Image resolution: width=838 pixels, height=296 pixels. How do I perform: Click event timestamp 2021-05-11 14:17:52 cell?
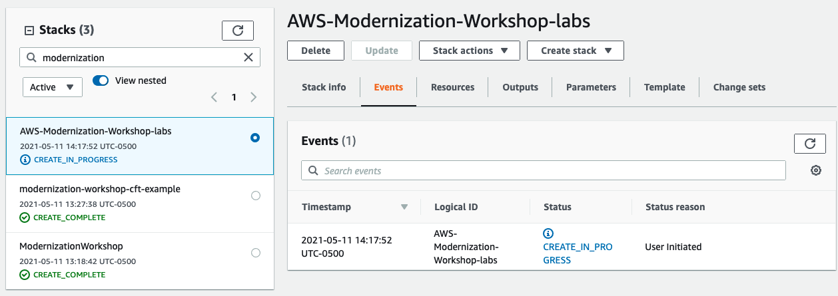coord(346,247)
